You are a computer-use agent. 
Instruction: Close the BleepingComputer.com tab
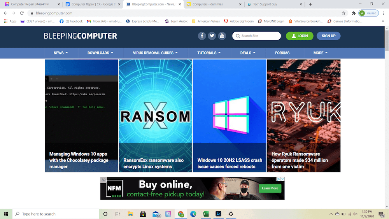180,4
